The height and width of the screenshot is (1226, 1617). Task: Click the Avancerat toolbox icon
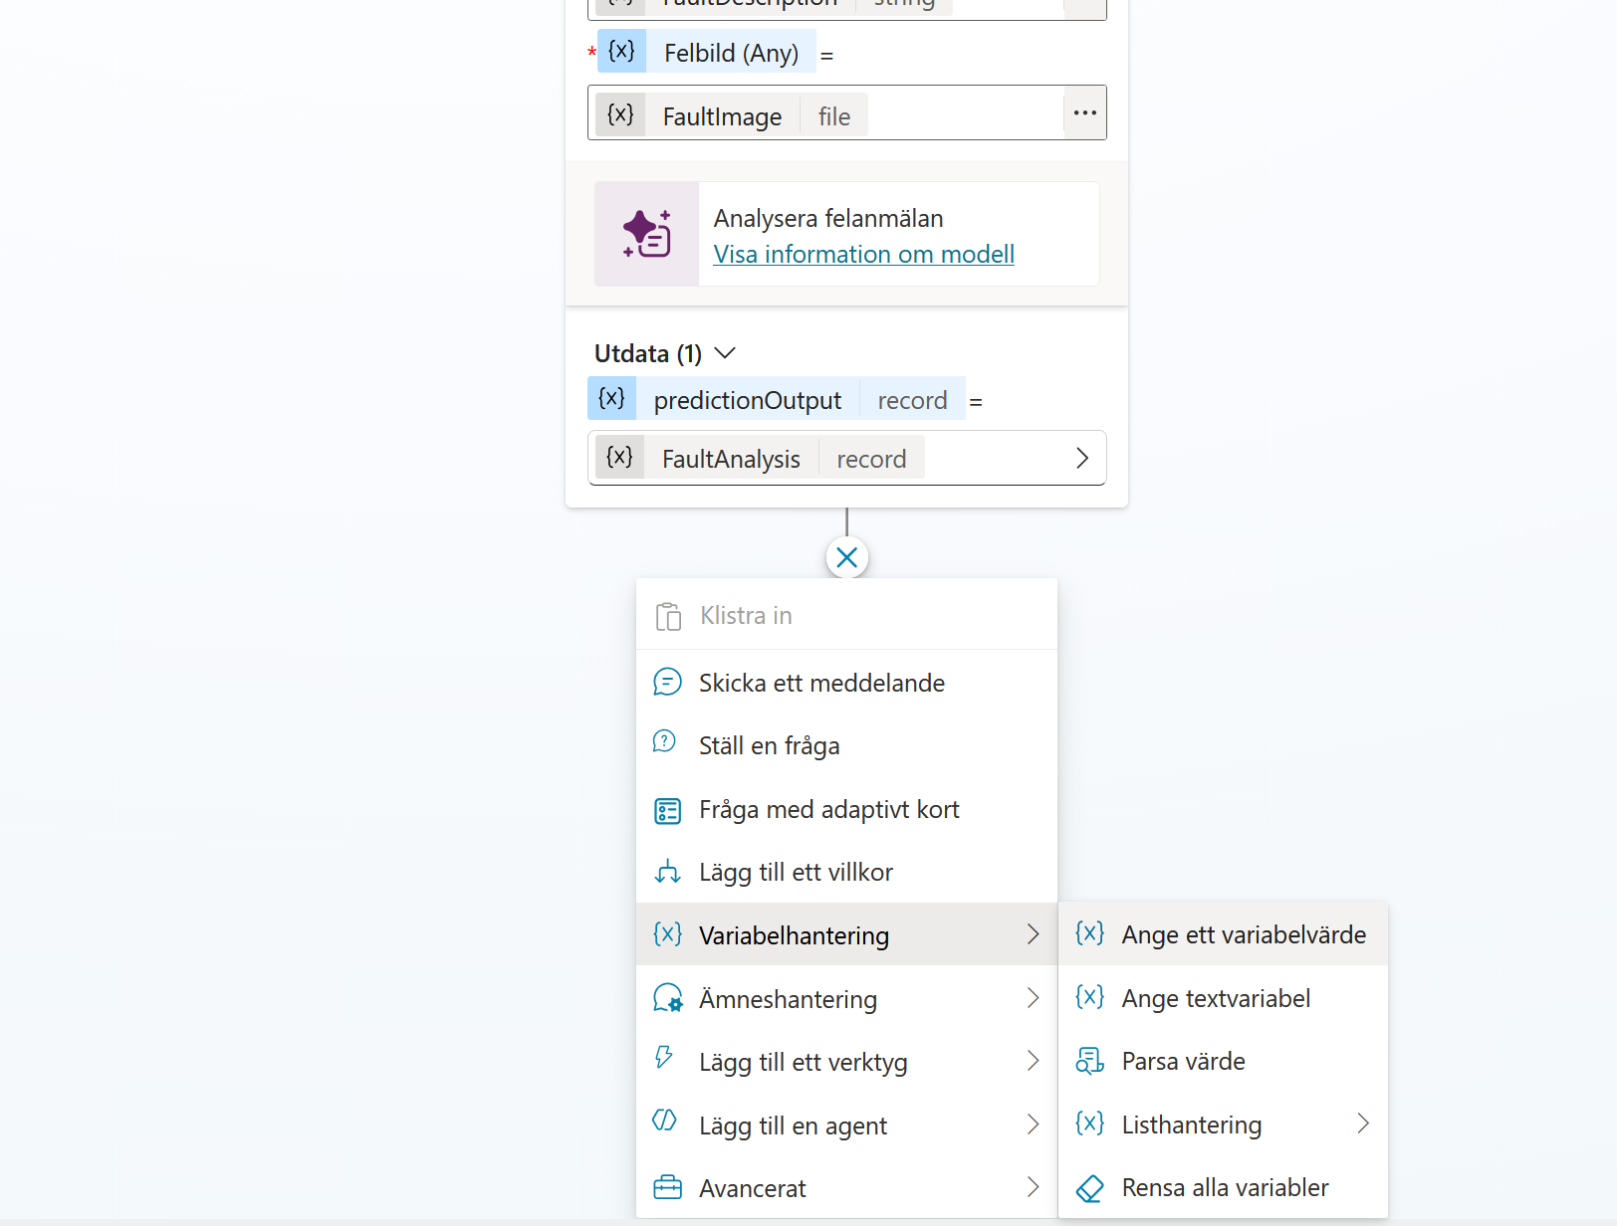point(667,1188)
